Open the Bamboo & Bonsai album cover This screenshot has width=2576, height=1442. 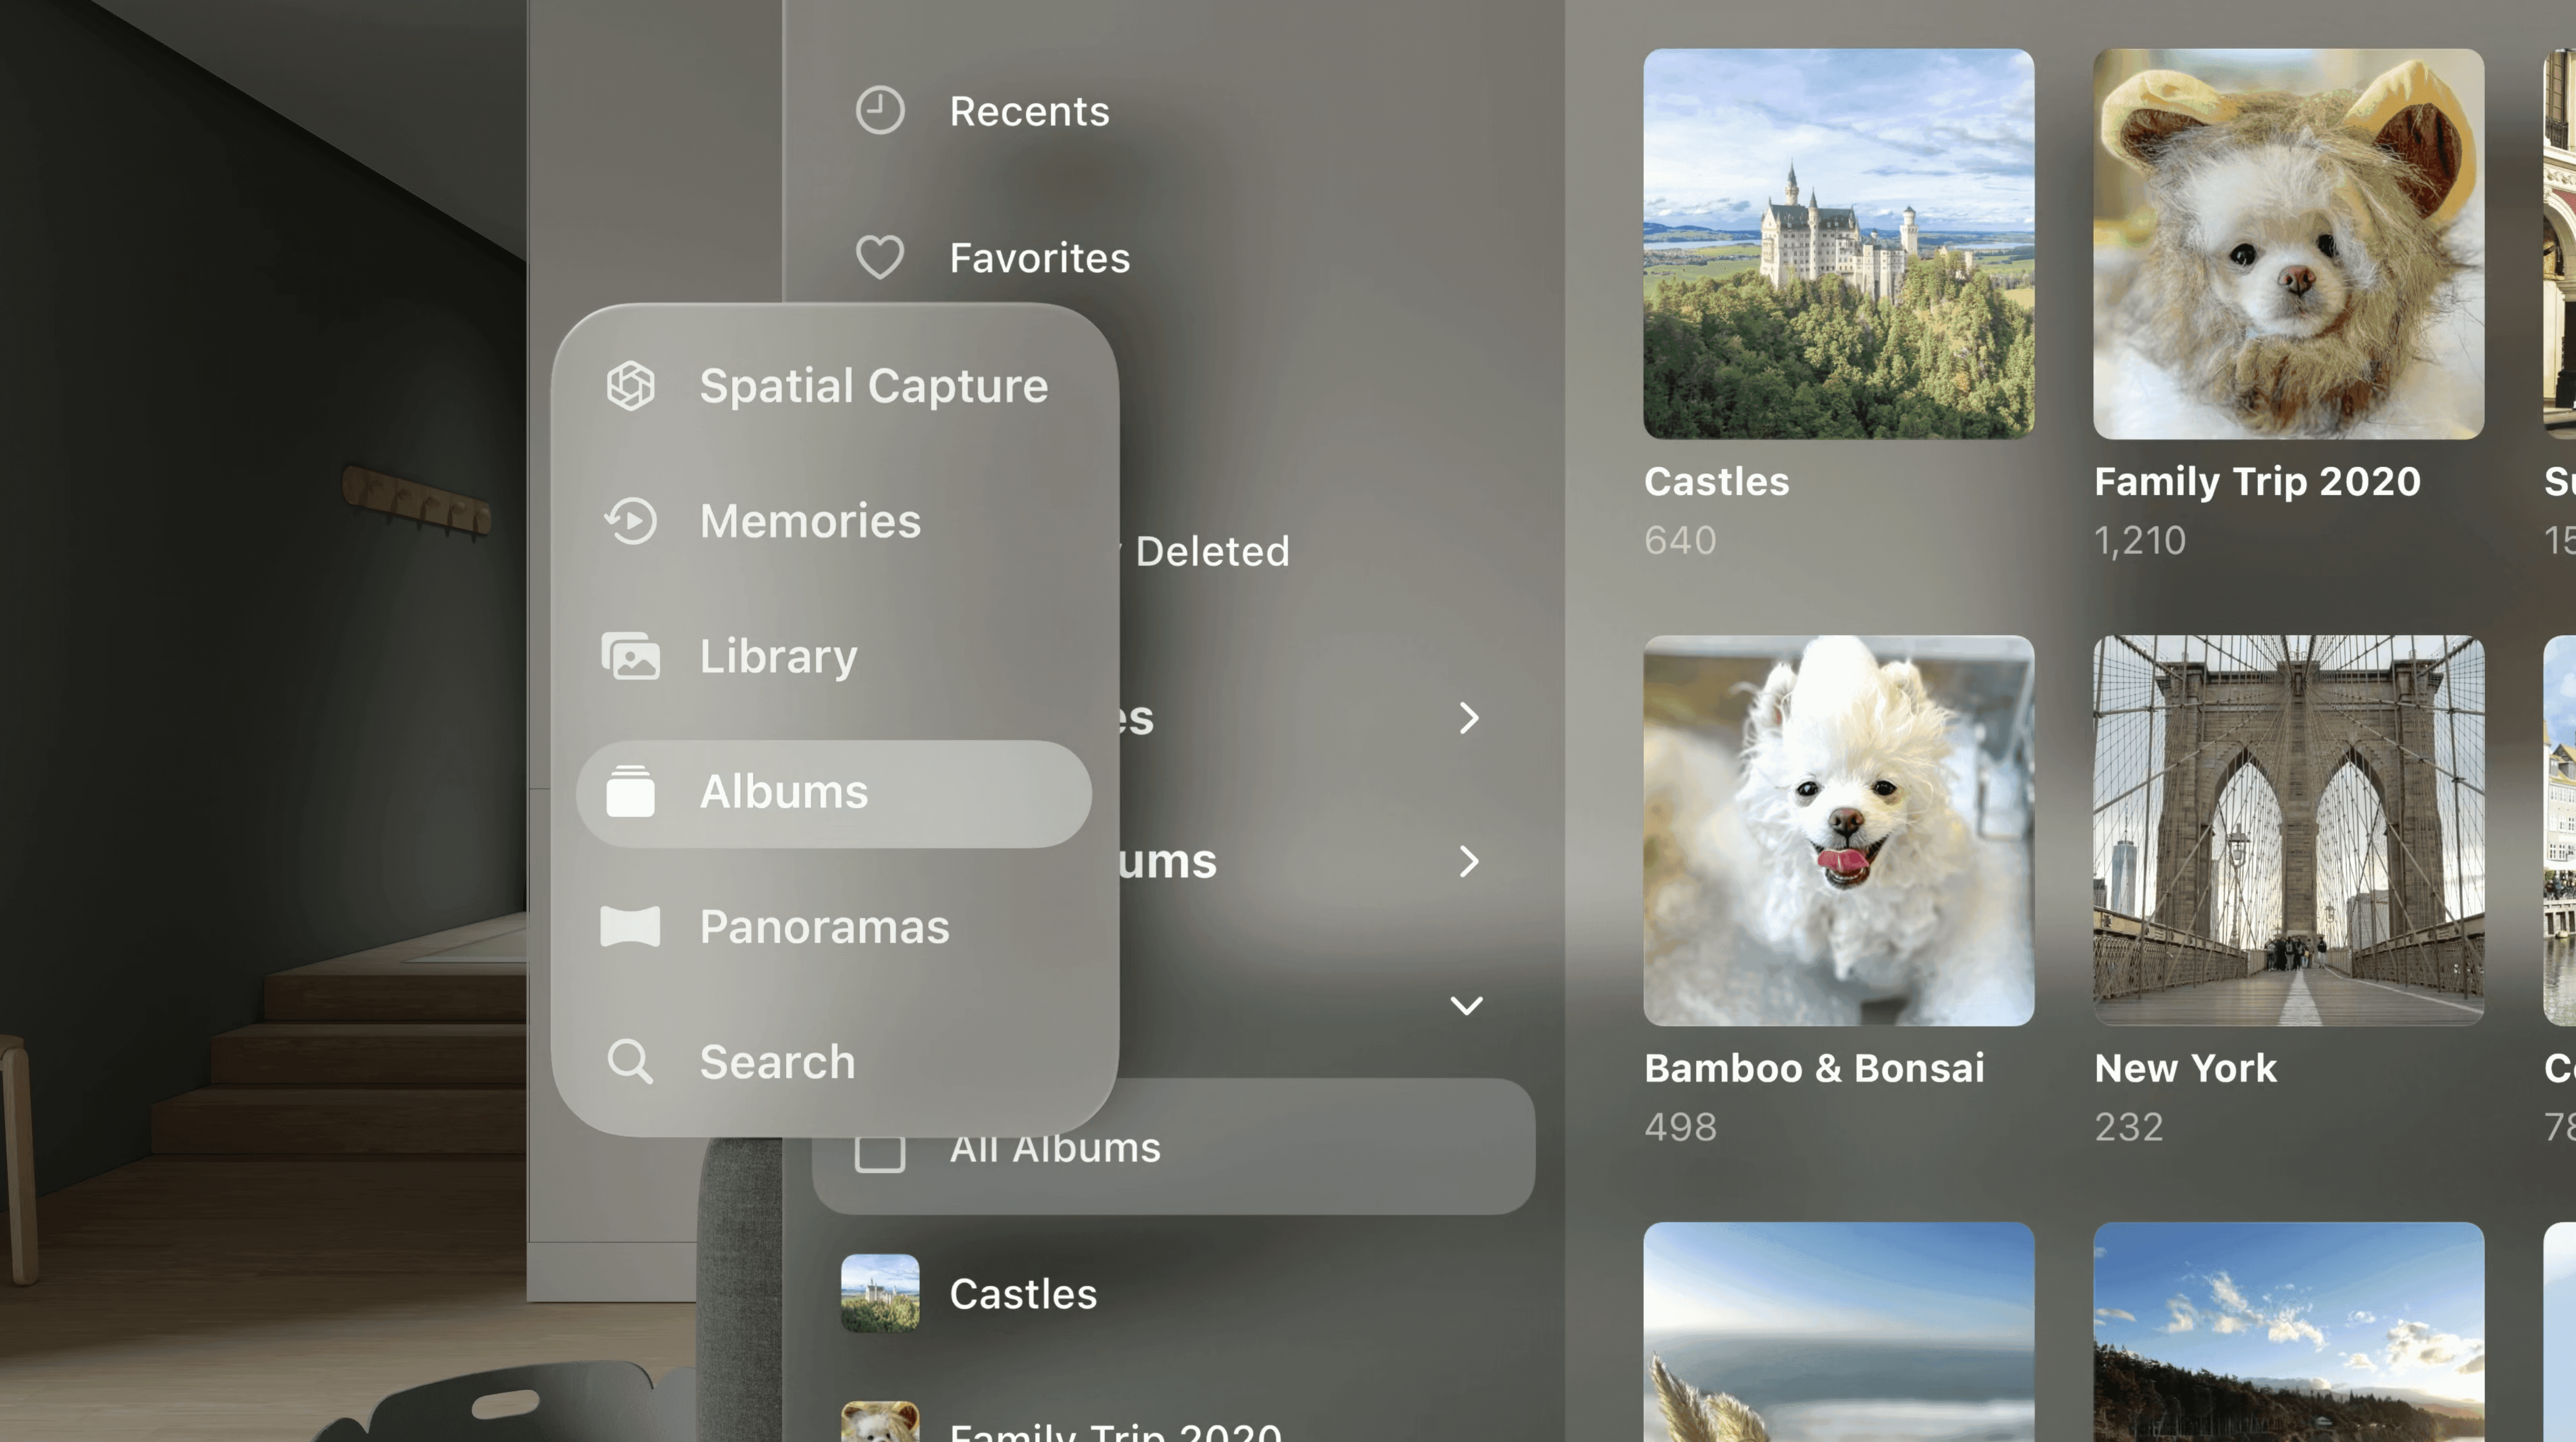pos(1838,830)
